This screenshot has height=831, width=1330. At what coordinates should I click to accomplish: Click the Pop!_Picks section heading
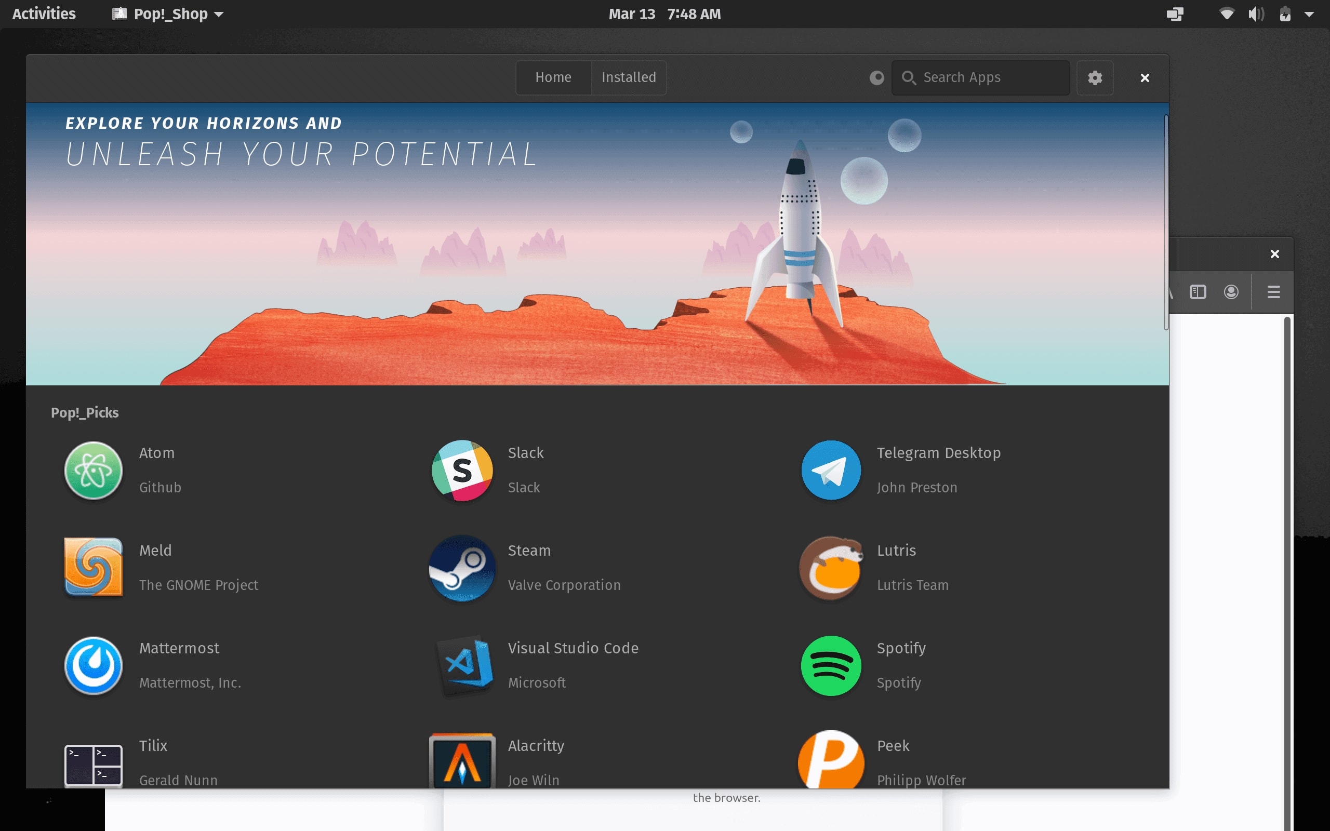point(85,413)
